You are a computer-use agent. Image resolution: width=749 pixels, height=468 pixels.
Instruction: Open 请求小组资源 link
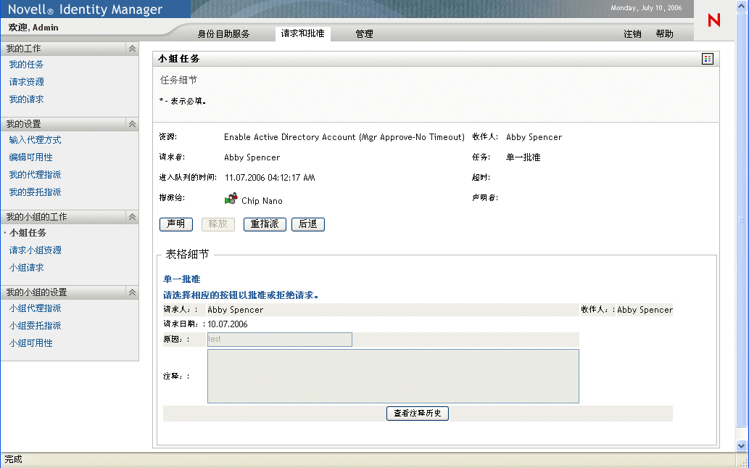click(x=35, y=250)
